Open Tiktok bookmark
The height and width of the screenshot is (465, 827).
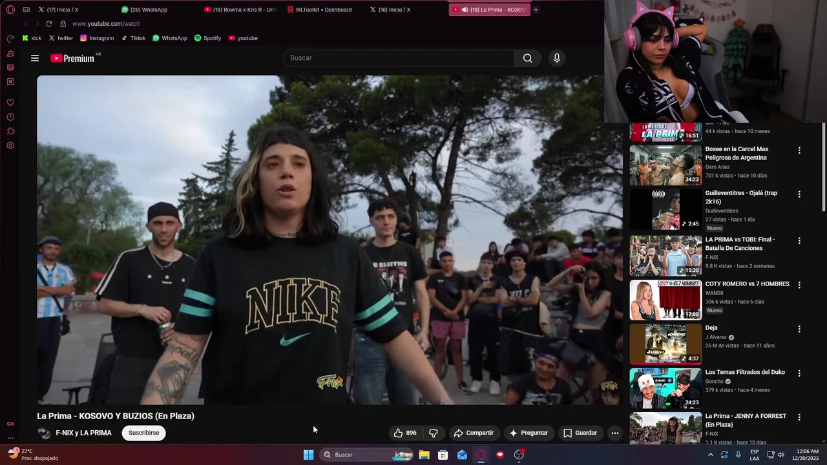(x=133, y=38)
